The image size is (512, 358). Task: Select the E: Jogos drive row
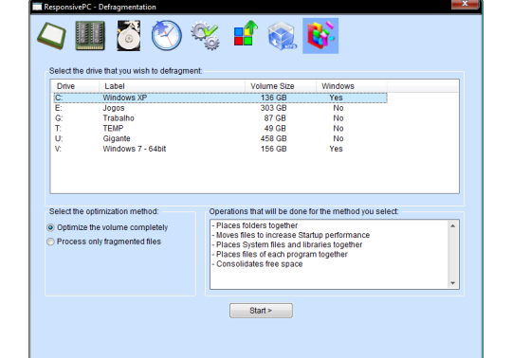tap(220, 108)
